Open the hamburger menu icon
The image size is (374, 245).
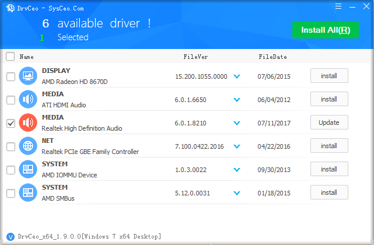click(338, 6)
